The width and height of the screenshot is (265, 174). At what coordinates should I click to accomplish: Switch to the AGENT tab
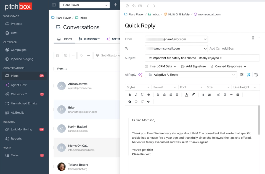point(113,39)
